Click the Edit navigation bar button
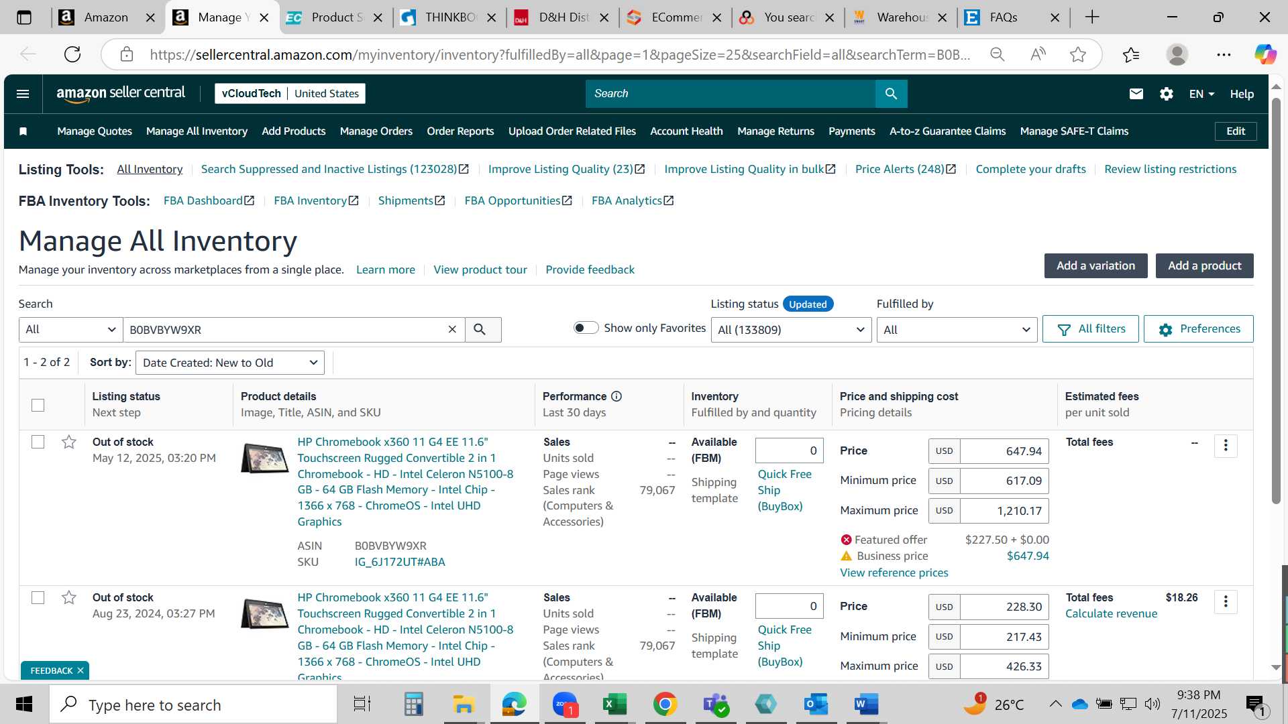This screenshot has height=724, width=1288. pos(1236,131)
